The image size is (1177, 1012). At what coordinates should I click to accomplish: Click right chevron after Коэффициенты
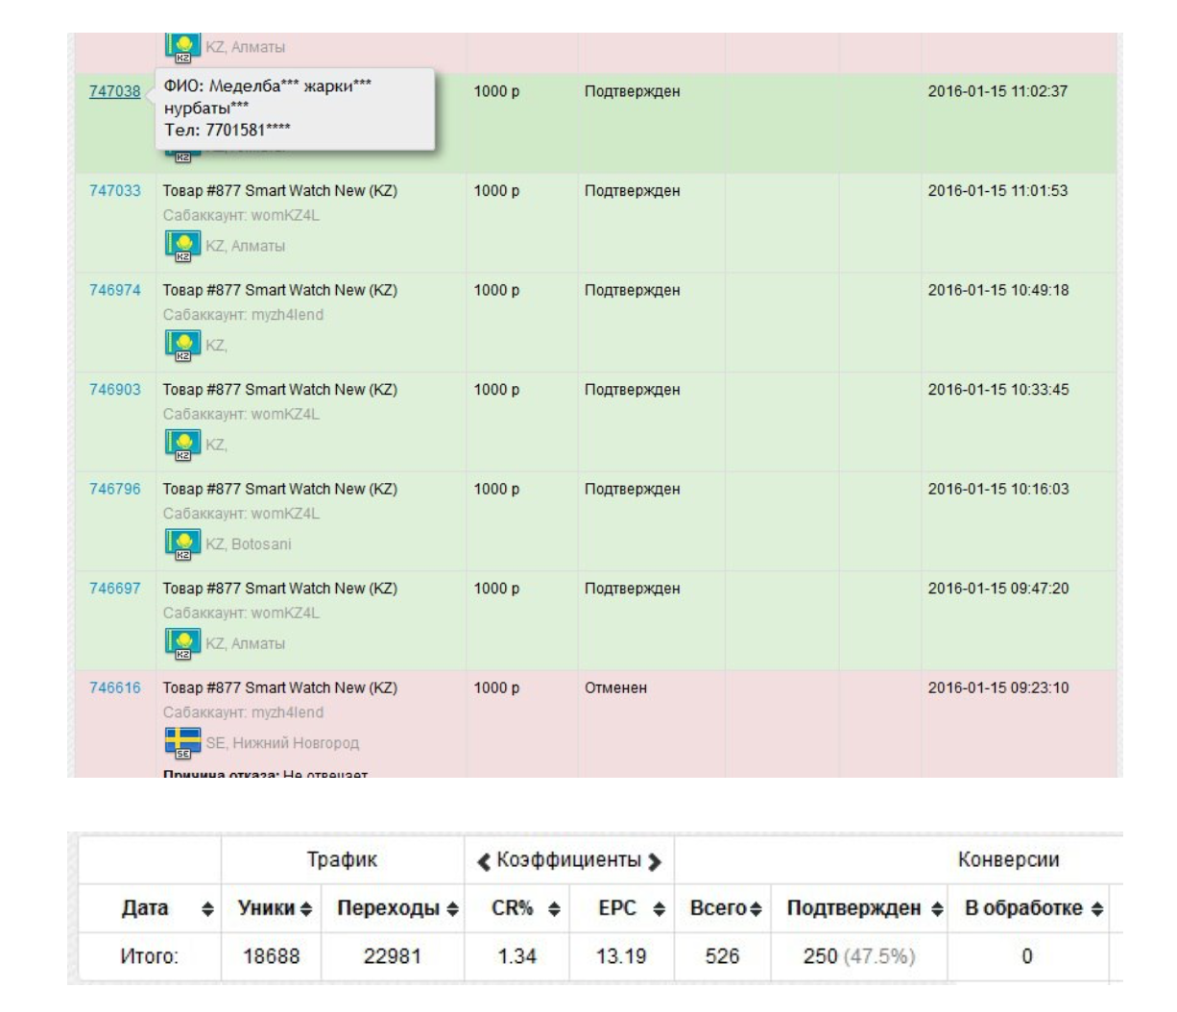[655, 861]
